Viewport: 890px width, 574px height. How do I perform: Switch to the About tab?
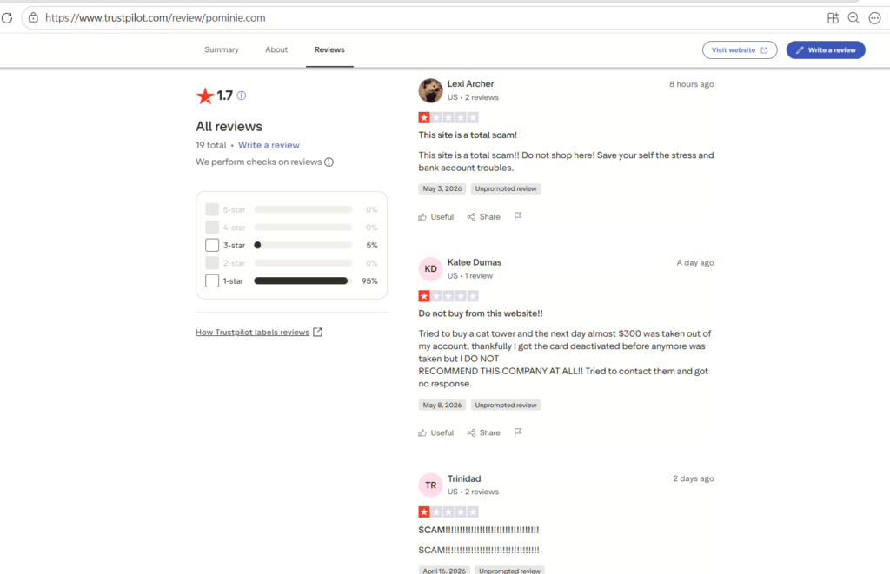point(276,49)
